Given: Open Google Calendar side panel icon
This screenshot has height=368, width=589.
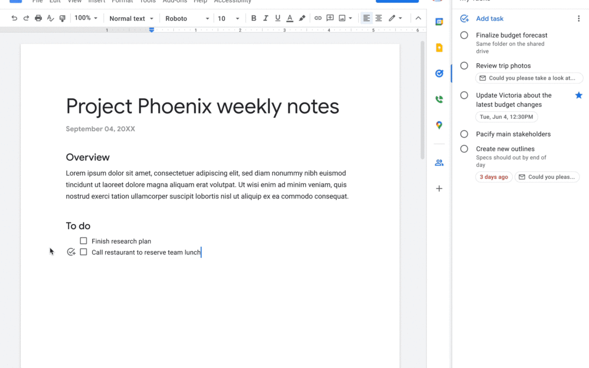Looking at the screenshot, I should tap(439, 22).
